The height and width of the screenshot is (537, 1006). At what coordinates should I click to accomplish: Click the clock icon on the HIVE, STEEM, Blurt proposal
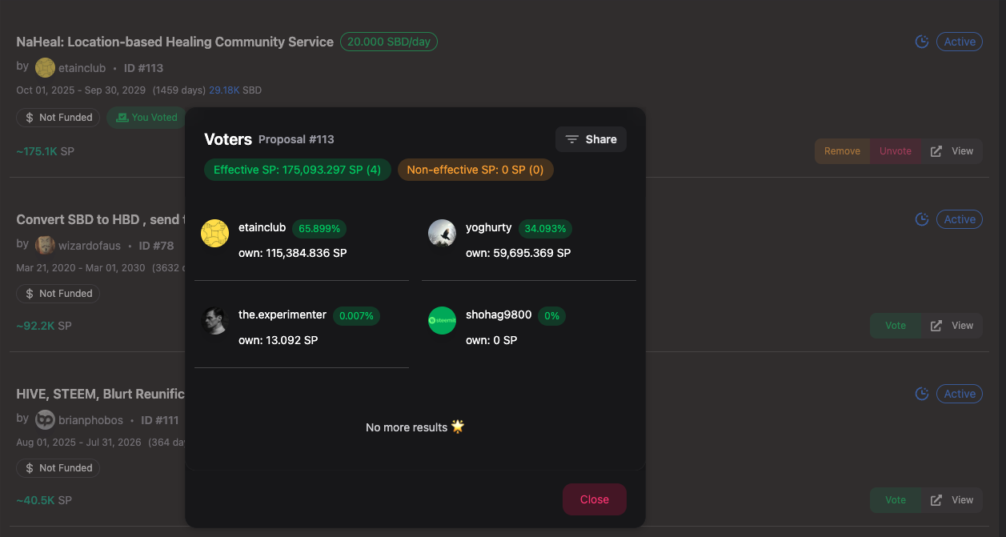coord(922,394)
